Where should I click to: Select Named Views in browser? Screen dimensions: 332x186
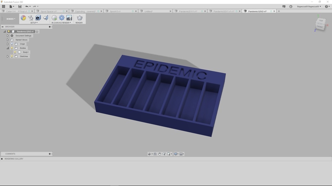click(21, 40)
